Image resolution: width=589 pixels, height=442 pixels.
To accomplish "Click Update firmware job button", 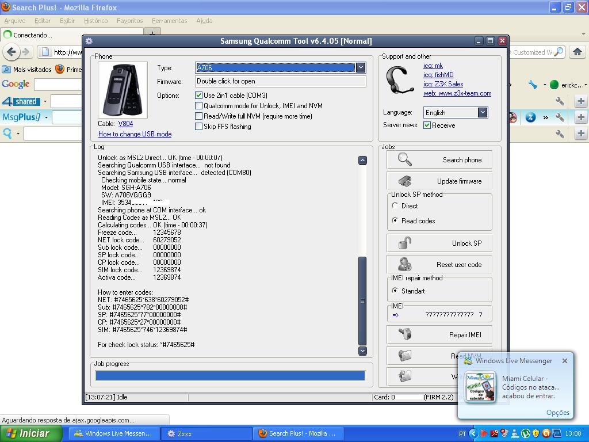I will coord(439,181).
